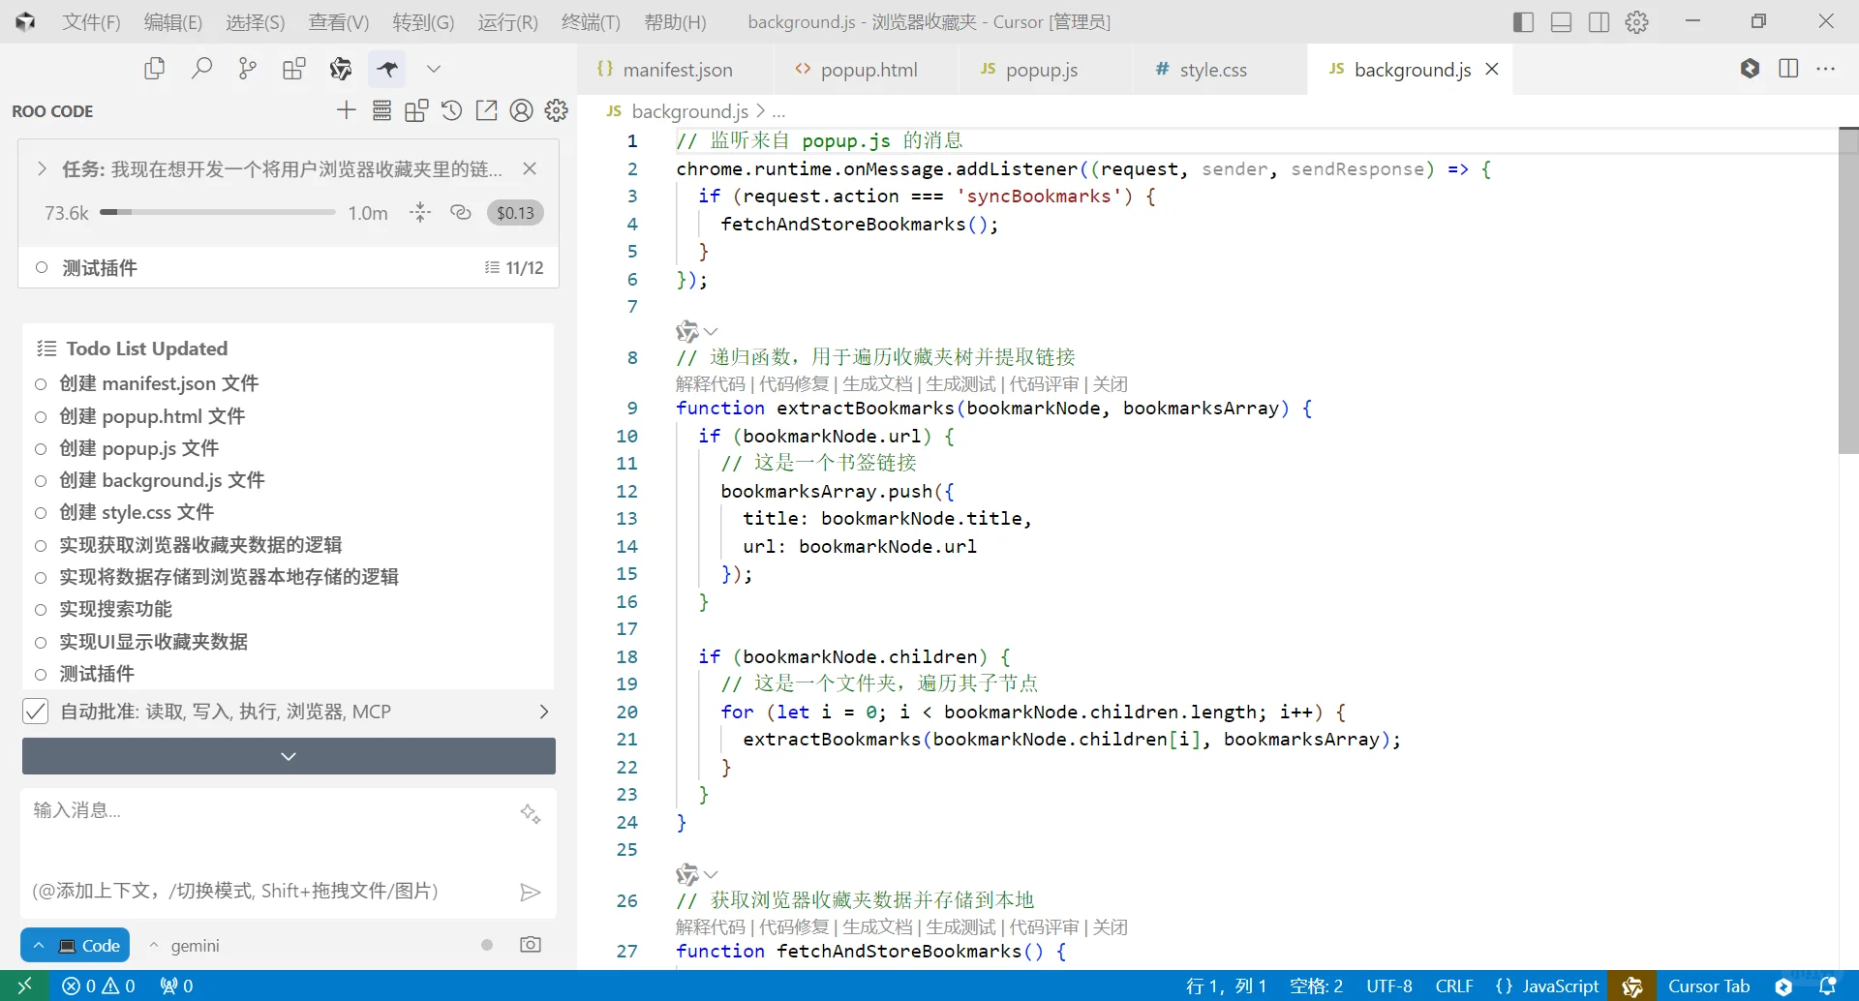Click the 73.6k context usage progress bar

(x=218, y=212)
